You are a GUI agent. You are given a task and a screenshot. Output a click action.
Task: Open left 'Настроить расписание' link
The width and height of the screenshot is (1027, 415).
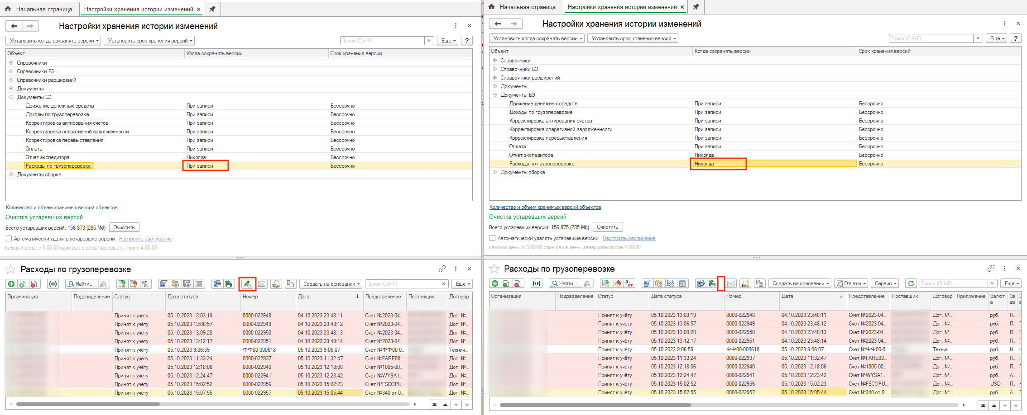[145, 239]
